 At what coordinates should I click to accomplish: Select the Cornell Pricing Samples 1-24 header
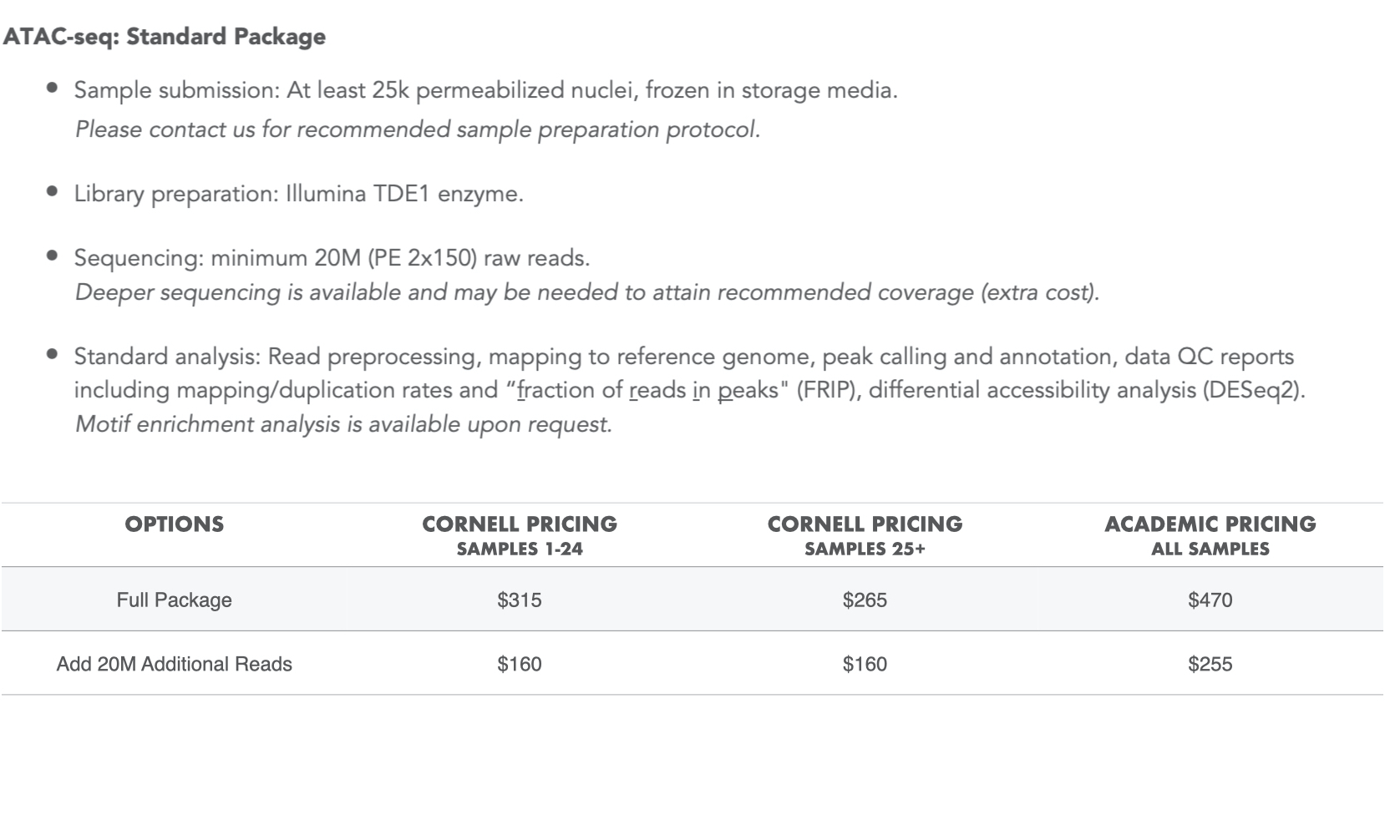[x=520, y=534]
